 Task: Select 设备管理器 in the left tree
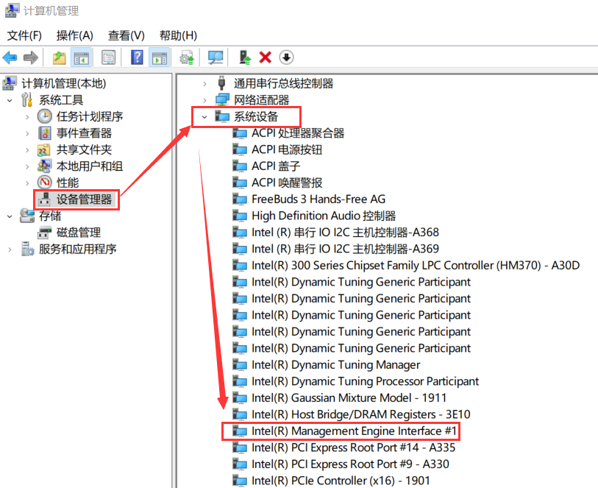coord(85,199)
